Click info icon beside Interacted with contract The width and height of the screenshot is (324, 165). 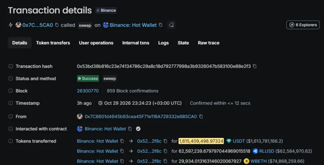[11, 129]
